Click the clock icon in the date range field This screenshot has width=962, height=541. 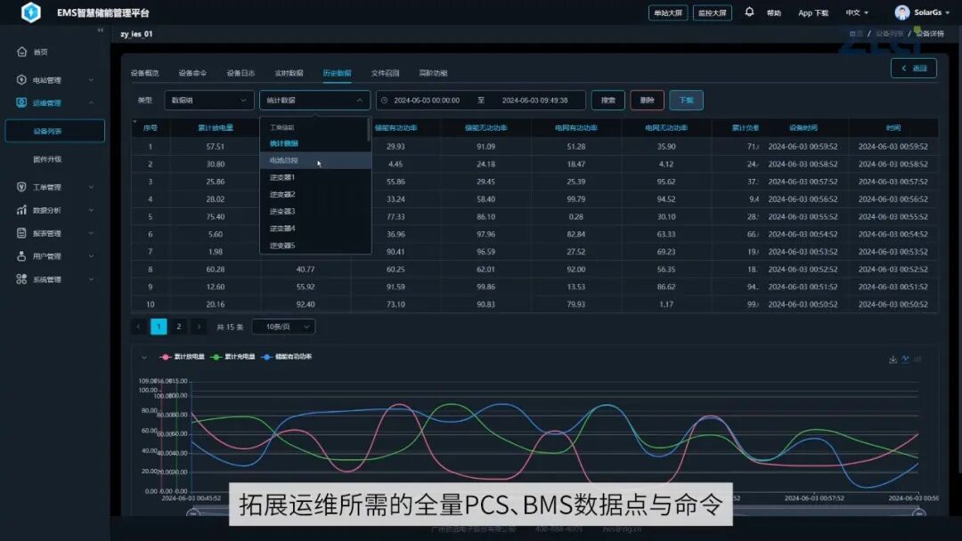click(x=385, y=101)
